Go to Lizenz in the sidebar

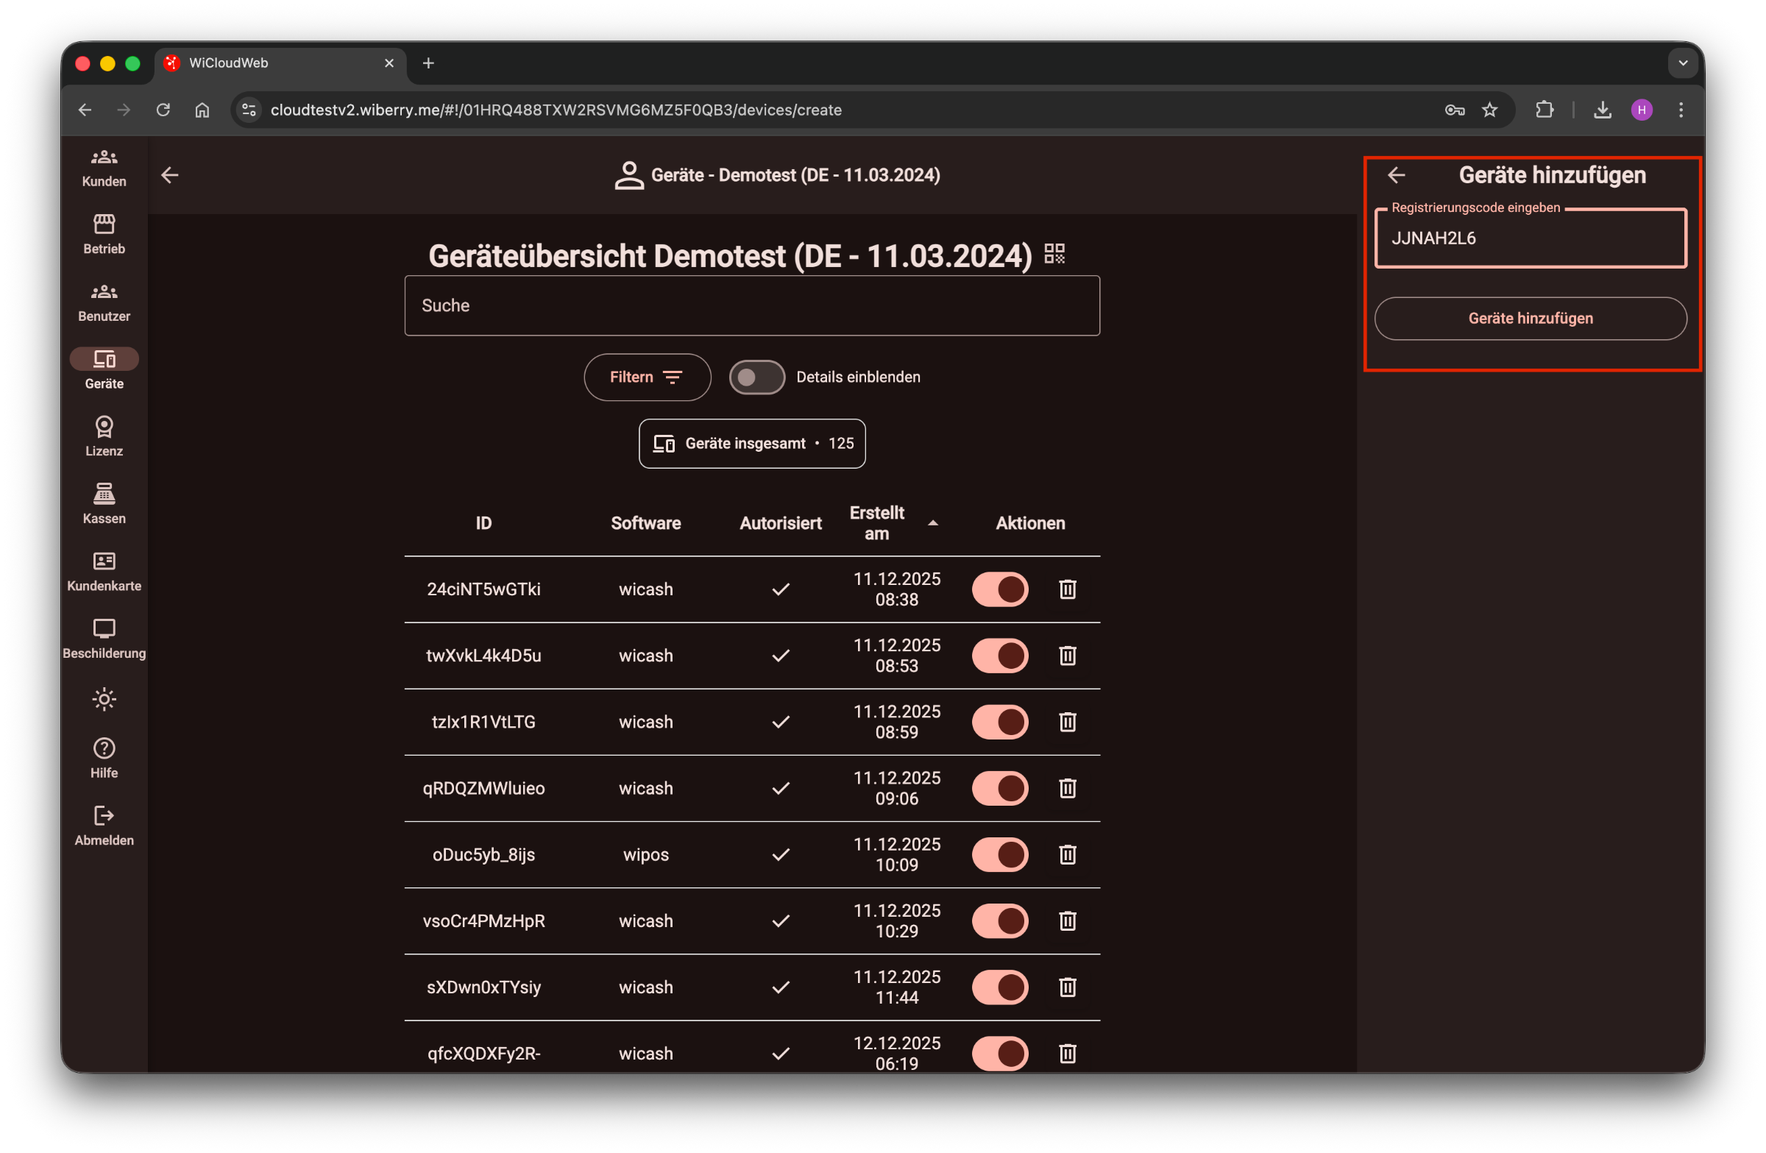(x=104, y=436)
